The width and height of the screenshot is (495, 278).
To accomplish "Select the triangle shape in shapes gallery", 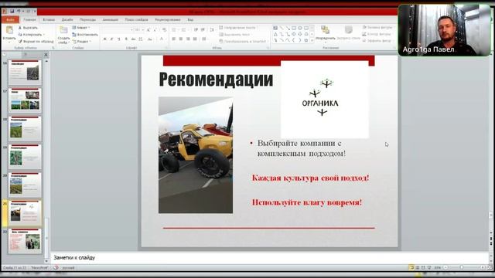I will [275, 34].
